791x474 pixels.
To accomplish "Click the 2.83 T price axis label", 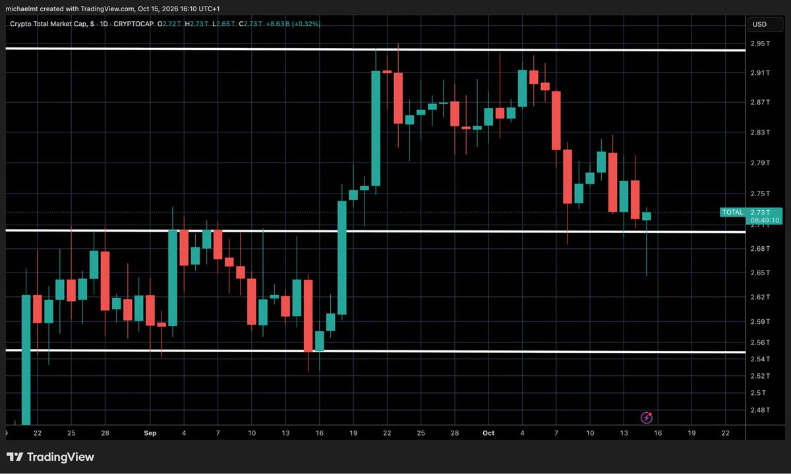I will coord(761,132).
